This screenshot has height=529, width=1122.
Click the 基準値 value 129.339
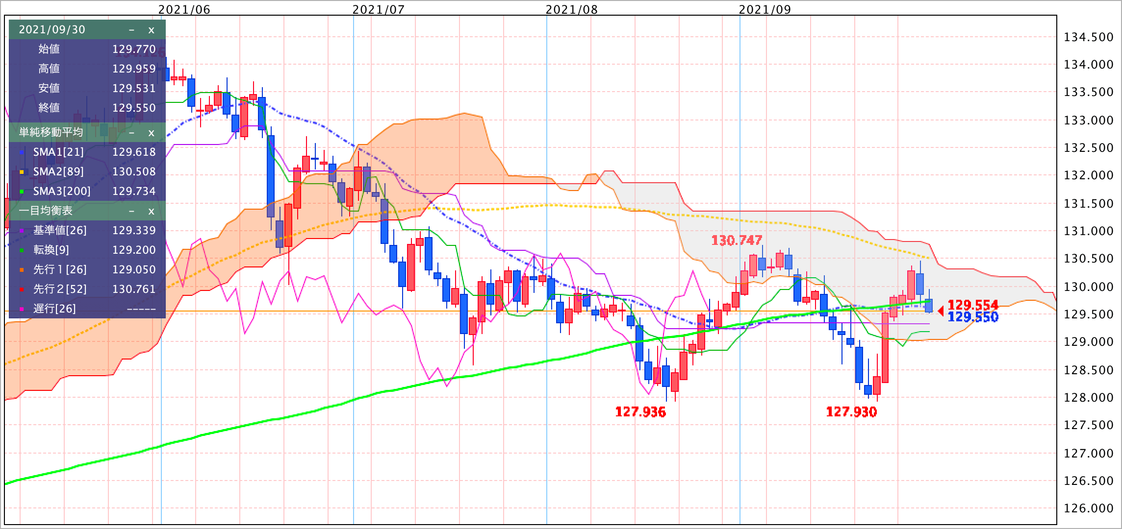tap(134, 230)
